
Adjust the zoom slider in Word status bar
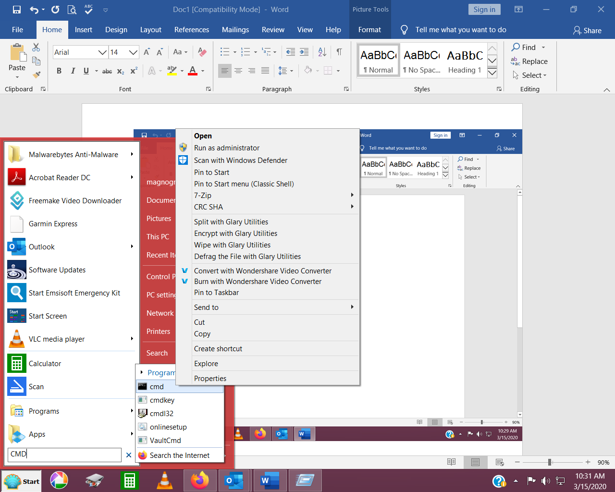[x=550, y=462]
